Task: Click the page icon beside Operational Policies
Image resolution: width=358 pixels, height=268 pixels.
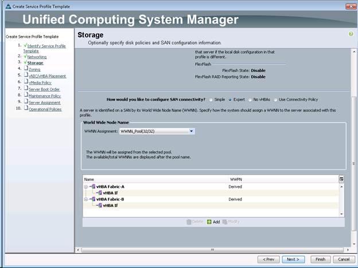Action: click(26, 108)
